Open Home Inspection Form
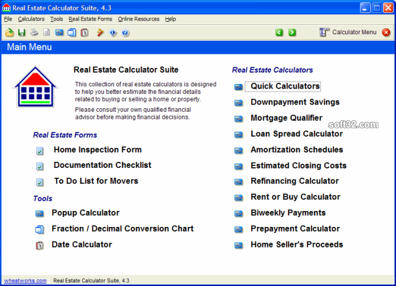 tap(98, 149)
